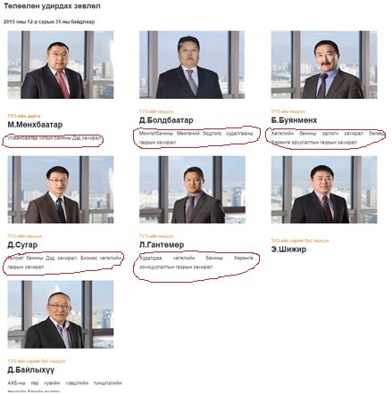Select the Б.Буянмөнх name heading
Screen dimensions: 392x395
(x=294, y=120)
